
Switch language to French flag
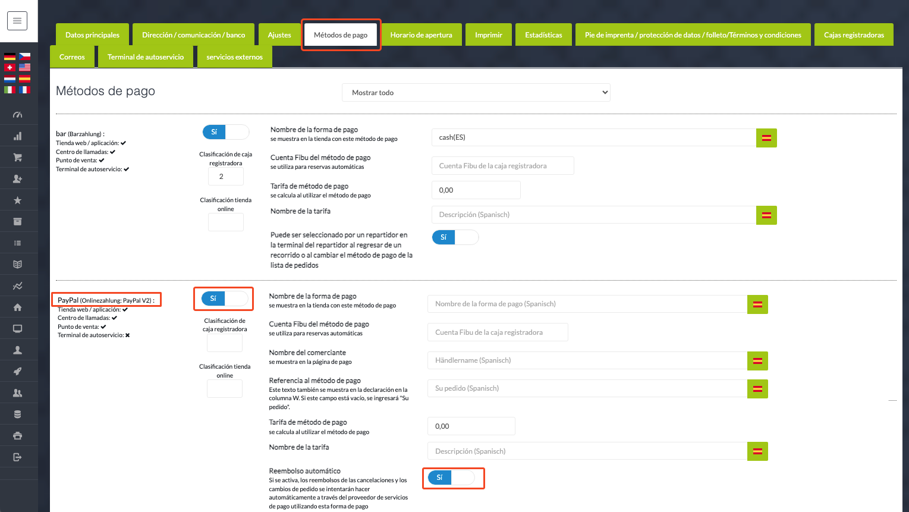(x=24, y=90)
